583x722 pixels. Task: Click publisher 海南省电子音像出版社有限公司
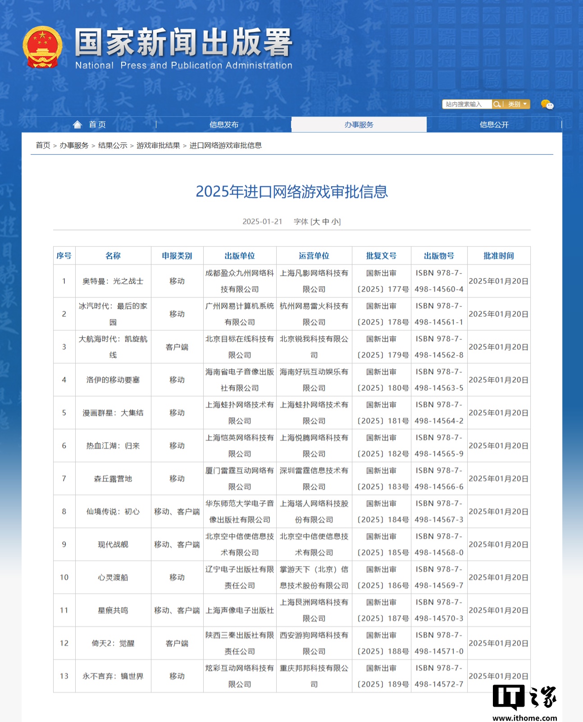(240, 379)
